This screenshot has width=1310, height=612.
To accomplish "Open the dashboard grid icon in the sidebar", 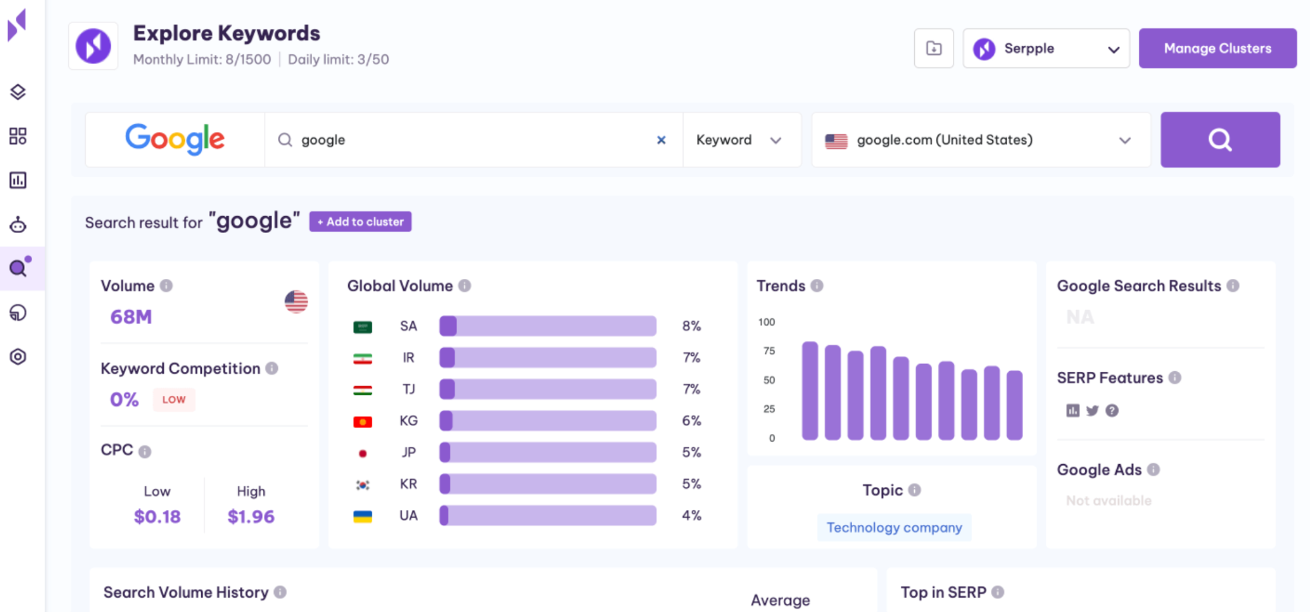I will 18,136.
